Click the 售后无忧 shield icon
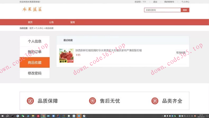 click(92, 101)
